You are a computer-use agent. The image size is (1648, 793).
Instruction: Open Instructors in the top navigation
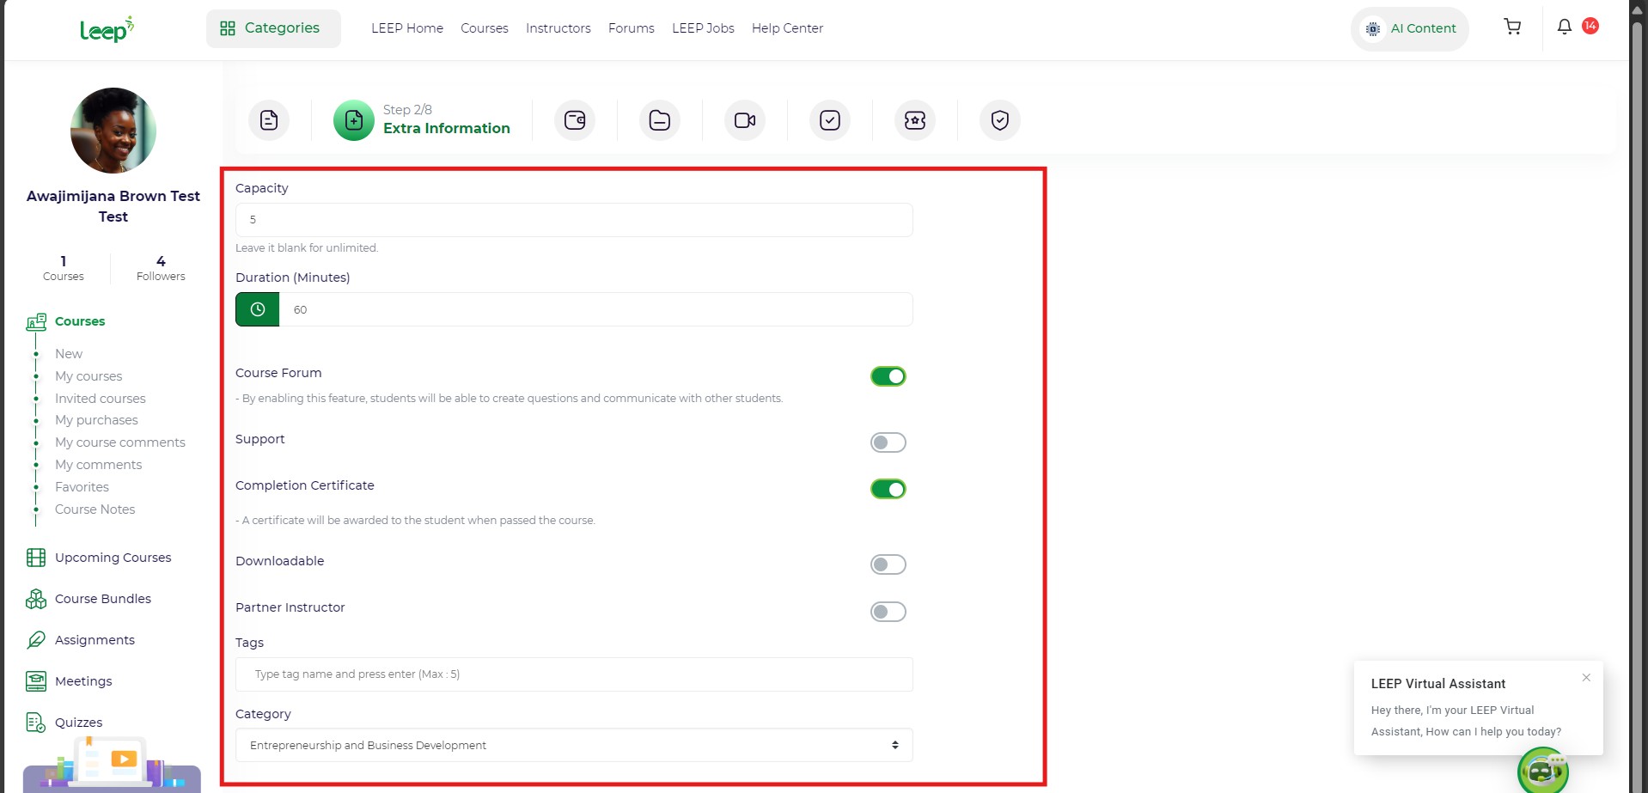(x=558, y=28)
